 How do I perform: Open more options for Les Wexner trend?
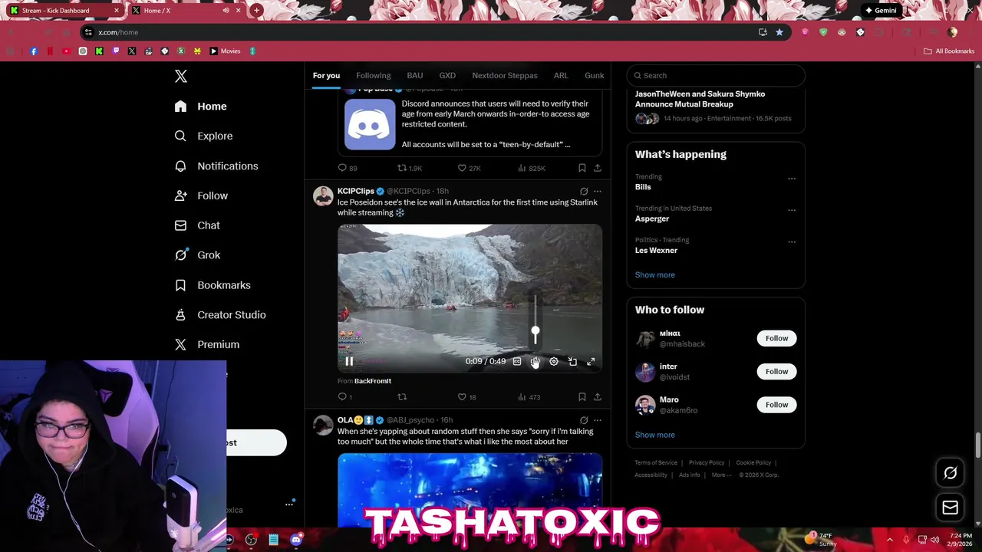click(x=792, y=242)
